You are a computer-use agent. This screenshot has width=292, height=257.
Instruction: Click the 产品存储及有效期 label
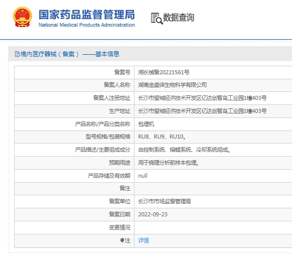(109, 176)
